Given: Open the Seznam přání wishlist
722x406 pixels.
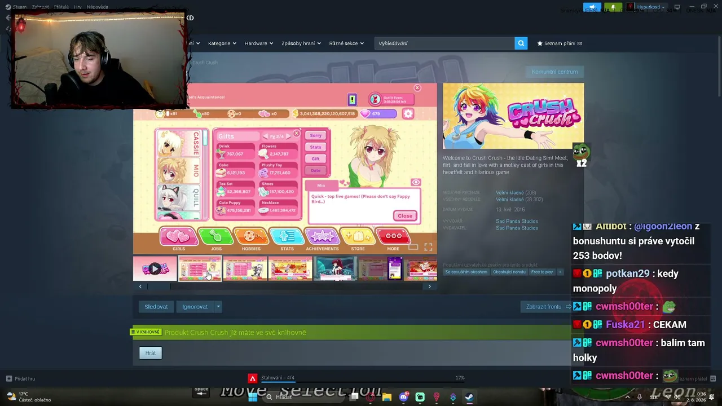Looking at the screenshot, I should click(560, 43).
